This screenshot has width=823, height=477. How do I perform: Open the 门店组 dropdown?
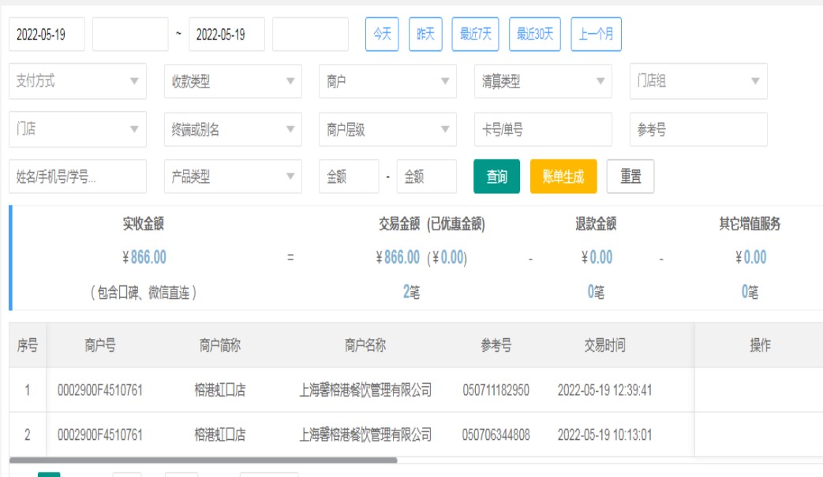coord(698,81)
